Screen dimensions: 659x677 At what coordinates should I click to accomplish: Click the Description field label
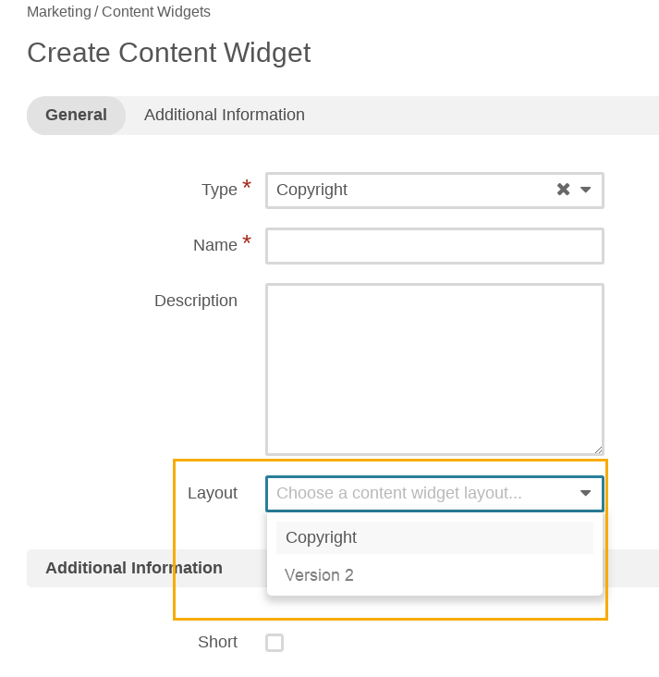click(196, 301)
